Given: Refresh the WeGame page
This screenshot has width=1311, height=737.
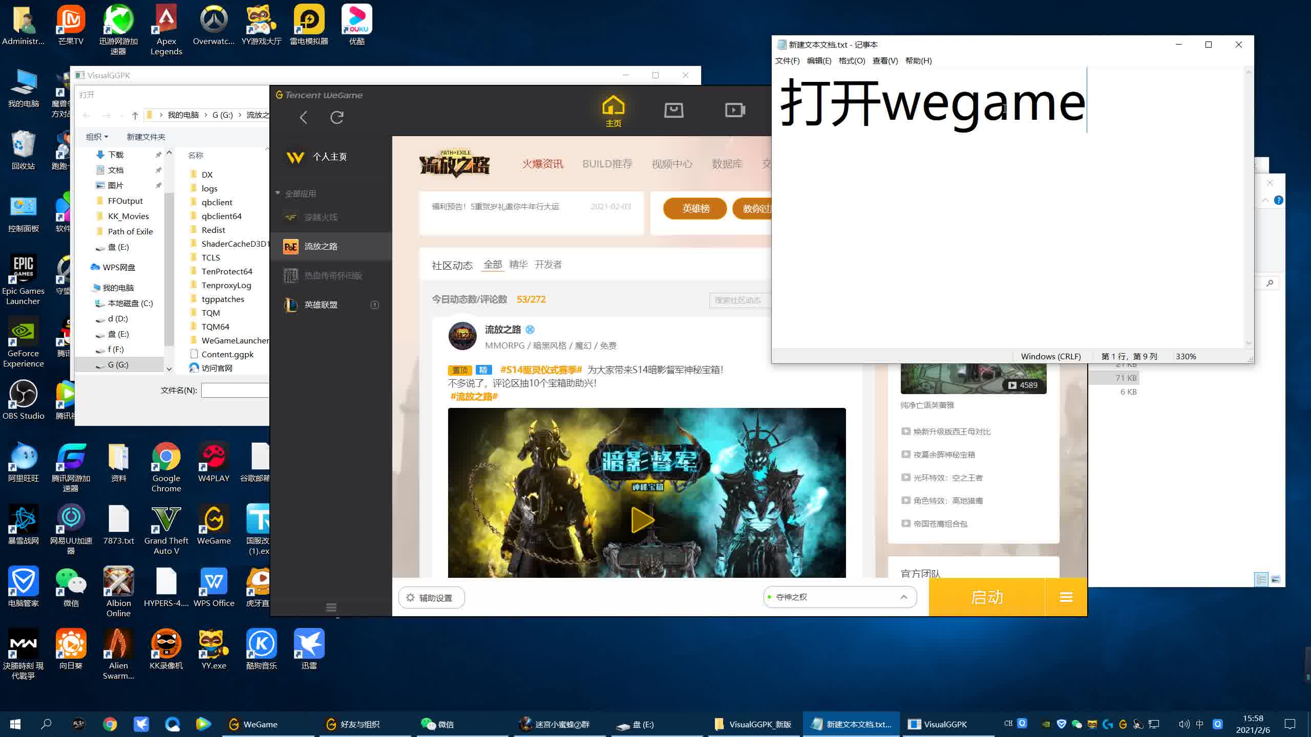Looking at the screenshot, I should (337, 117).
